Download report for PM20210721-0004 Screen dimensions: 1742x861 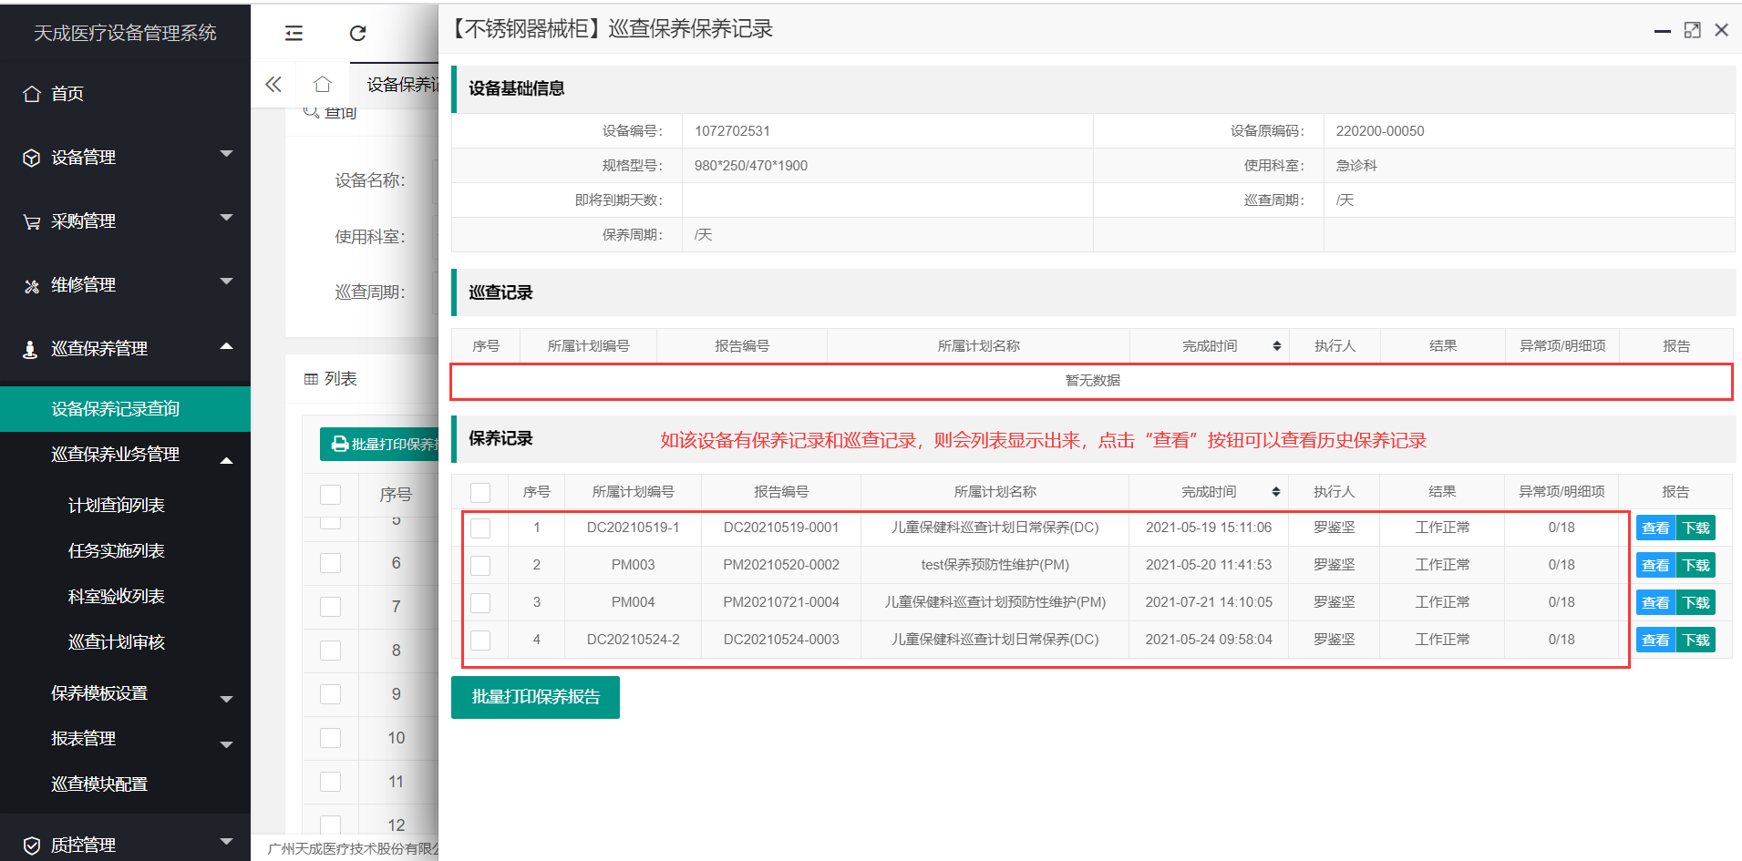(x=1696, y=603)
